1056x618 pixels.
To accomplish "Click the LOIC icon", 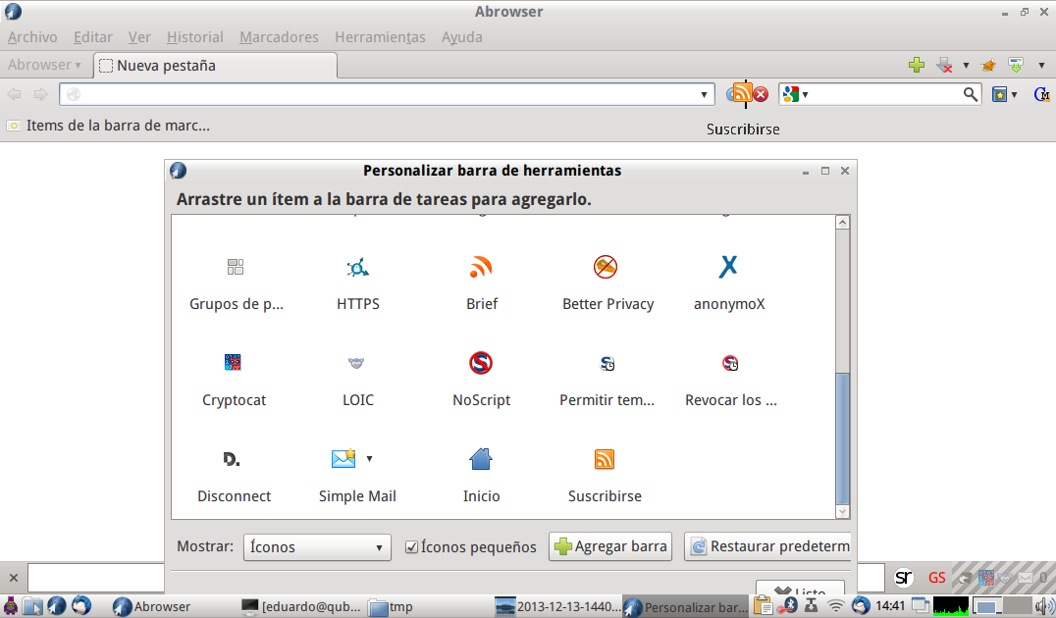I will pos(357,363).
